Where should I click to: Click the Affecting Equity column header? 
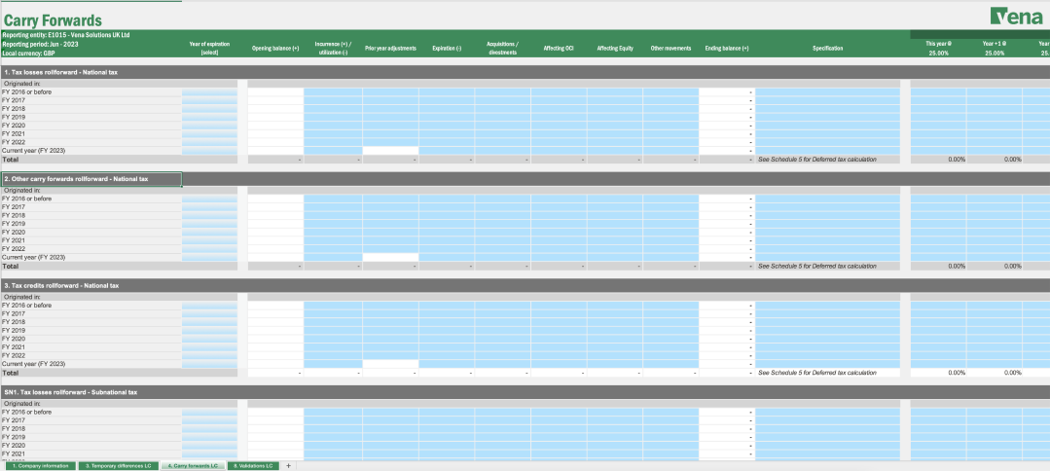point(615,49)
